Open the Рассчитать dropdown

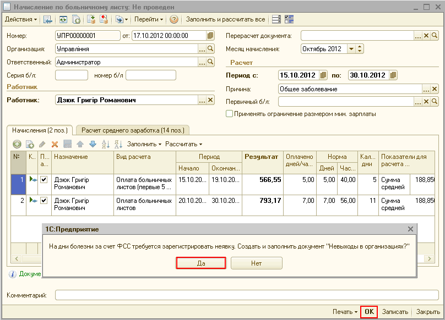(183, 144)
